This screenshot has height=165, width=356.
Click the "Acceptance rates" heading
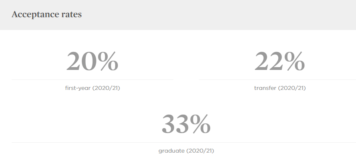tap(46, 15)
